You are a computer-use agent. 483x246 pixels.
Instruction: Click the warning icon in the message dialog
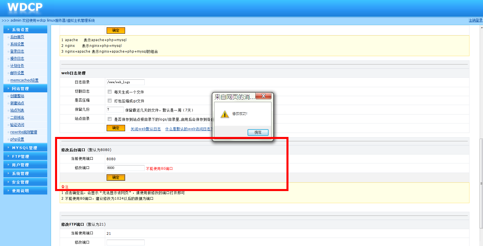click(225, 114)
